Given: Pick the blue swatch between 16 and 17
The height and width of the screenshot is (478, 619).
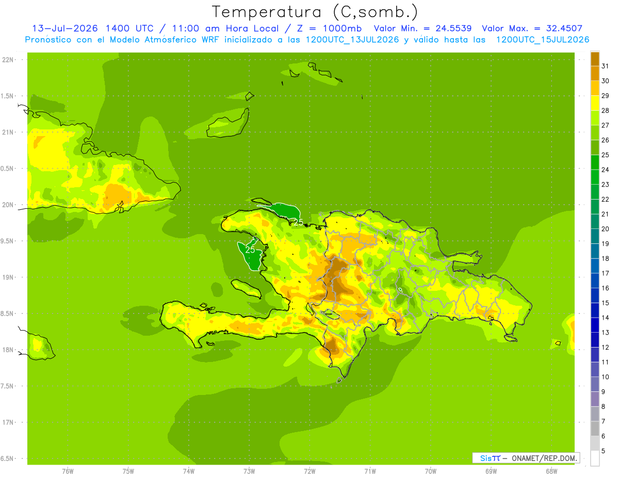Looking at the screenshot, I should 595,281.
